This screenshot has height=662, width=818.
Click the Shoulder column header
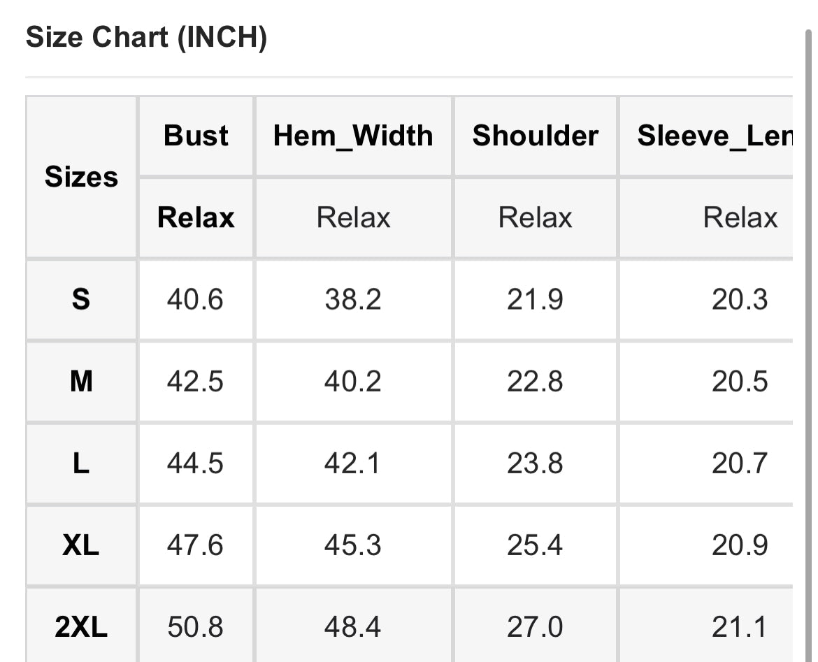[535, 136]
